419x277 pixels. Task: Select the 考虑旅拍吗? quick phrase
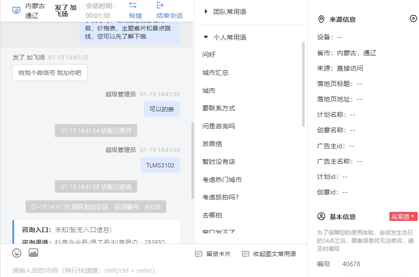pyautogui.click(x=221, y=197)
